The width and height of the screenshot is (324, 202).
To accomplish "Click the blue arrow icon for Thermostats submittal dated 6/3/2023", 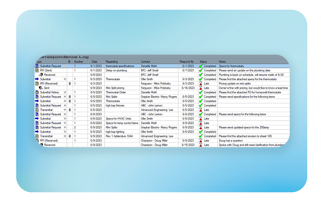I will coord(37,79).
